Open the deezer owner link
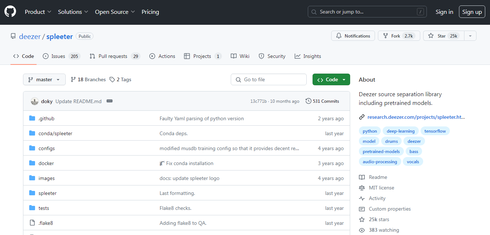The image size is (490, 235). pyautogui.click(x=30, y=36)
